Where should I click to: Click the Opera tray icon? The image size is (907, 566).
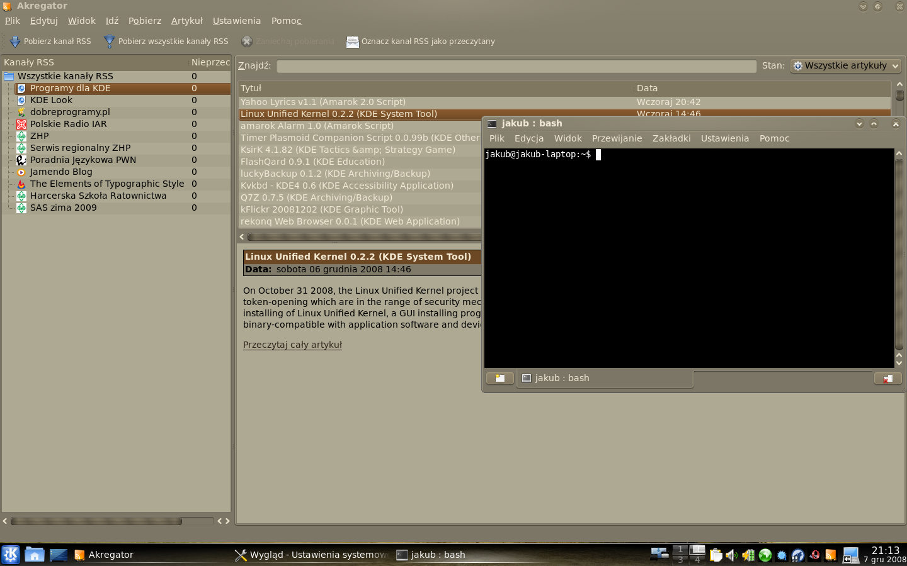814,555
